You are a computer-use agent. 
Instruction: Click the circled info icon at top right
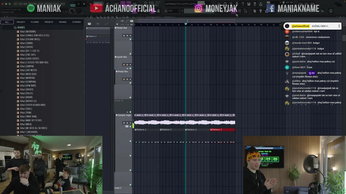coord(331,11)
